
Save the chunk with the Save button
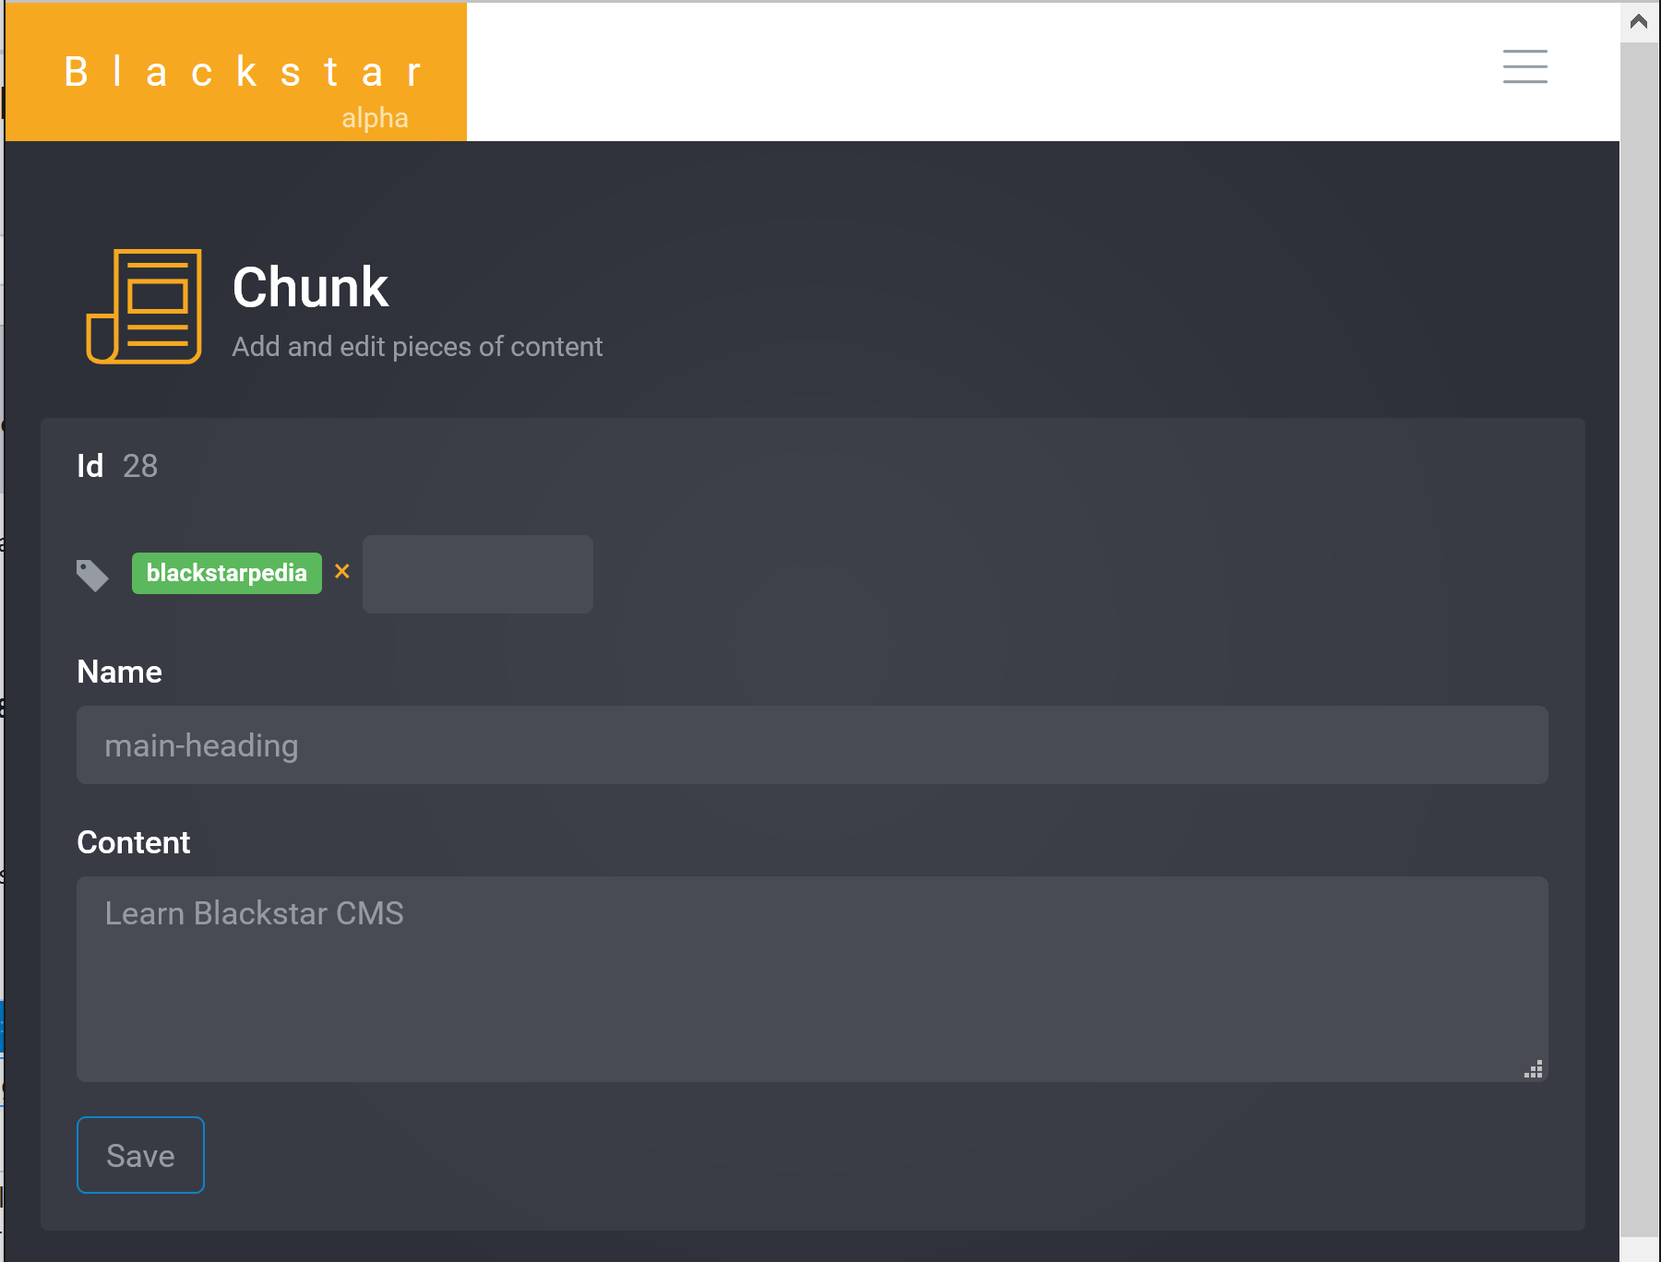tap(140, 1155)
